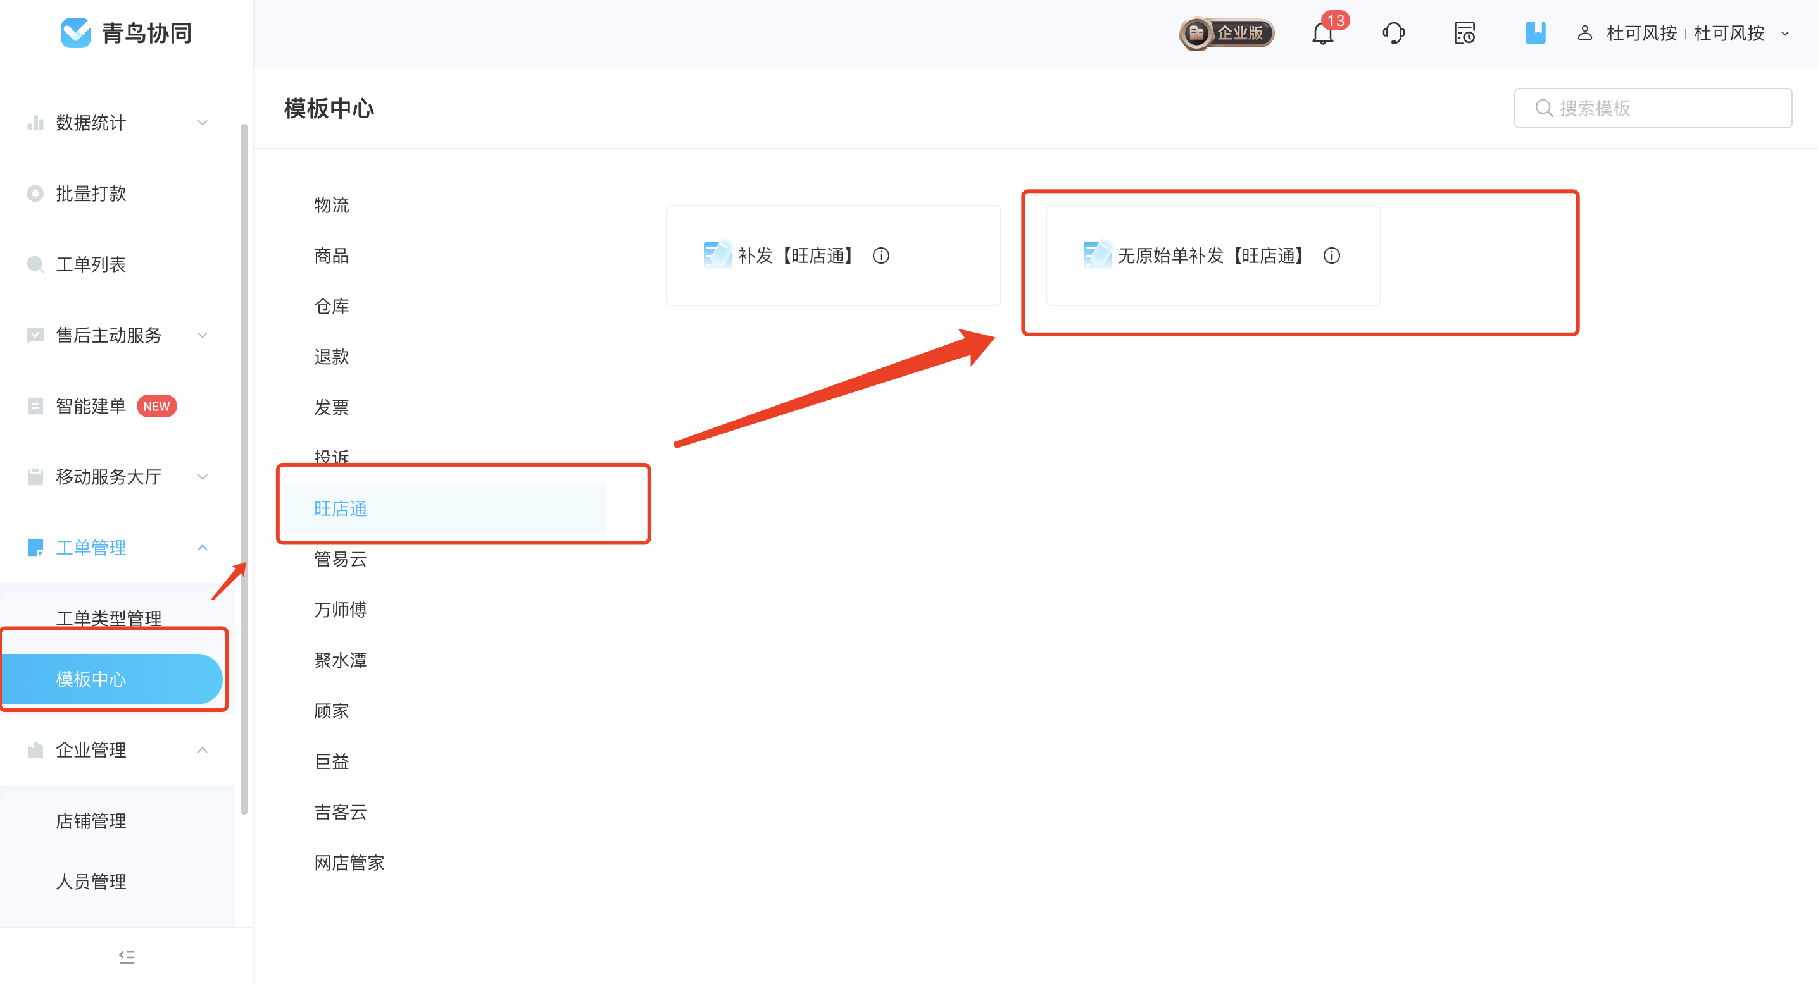Collapse the sidebar with bottom icon
Screen dimensions: 1818x984
127,957
